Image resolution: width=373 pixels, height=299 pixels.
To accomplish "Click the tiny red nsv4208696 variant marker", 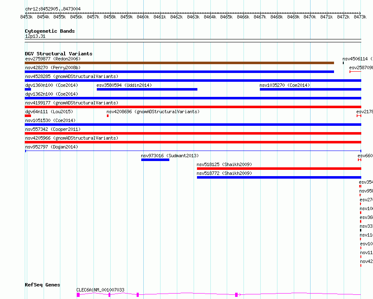I will 108,116.
